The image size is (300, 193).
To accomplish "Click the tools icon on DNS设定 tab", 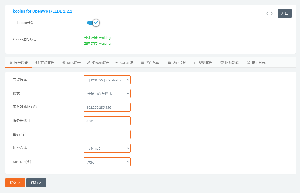I will click(x=64, y=63).
